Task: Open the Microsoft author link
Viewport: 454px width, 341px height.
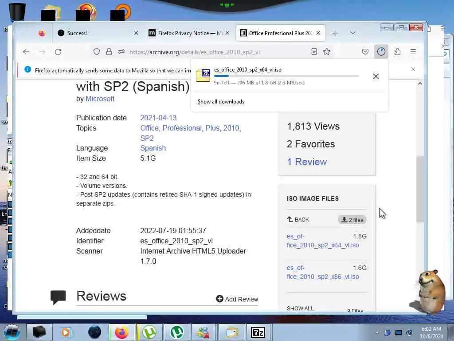Action: [100, 99]
